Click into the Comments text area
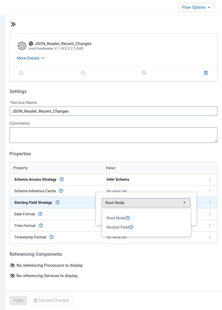 113,135
